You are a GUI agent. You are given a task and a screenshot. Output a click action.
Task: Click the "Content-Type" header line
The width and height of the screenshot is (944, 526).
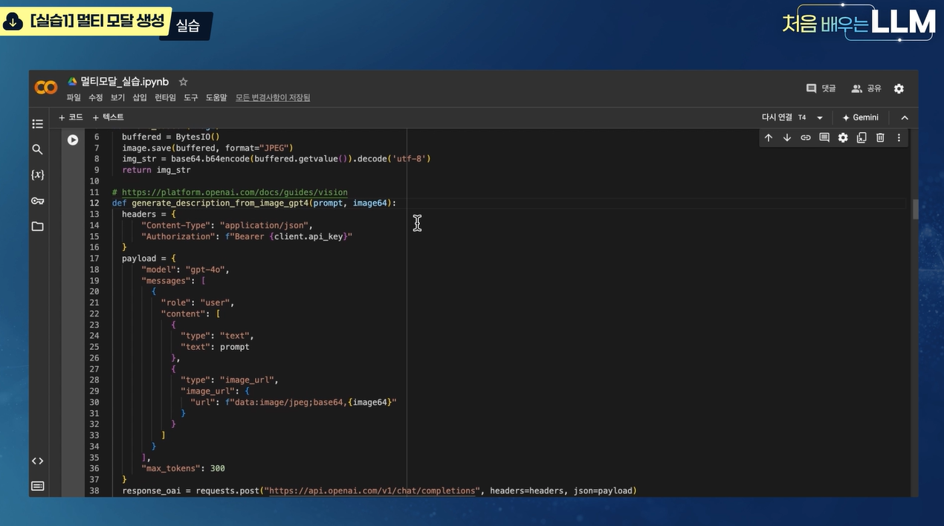227,225
